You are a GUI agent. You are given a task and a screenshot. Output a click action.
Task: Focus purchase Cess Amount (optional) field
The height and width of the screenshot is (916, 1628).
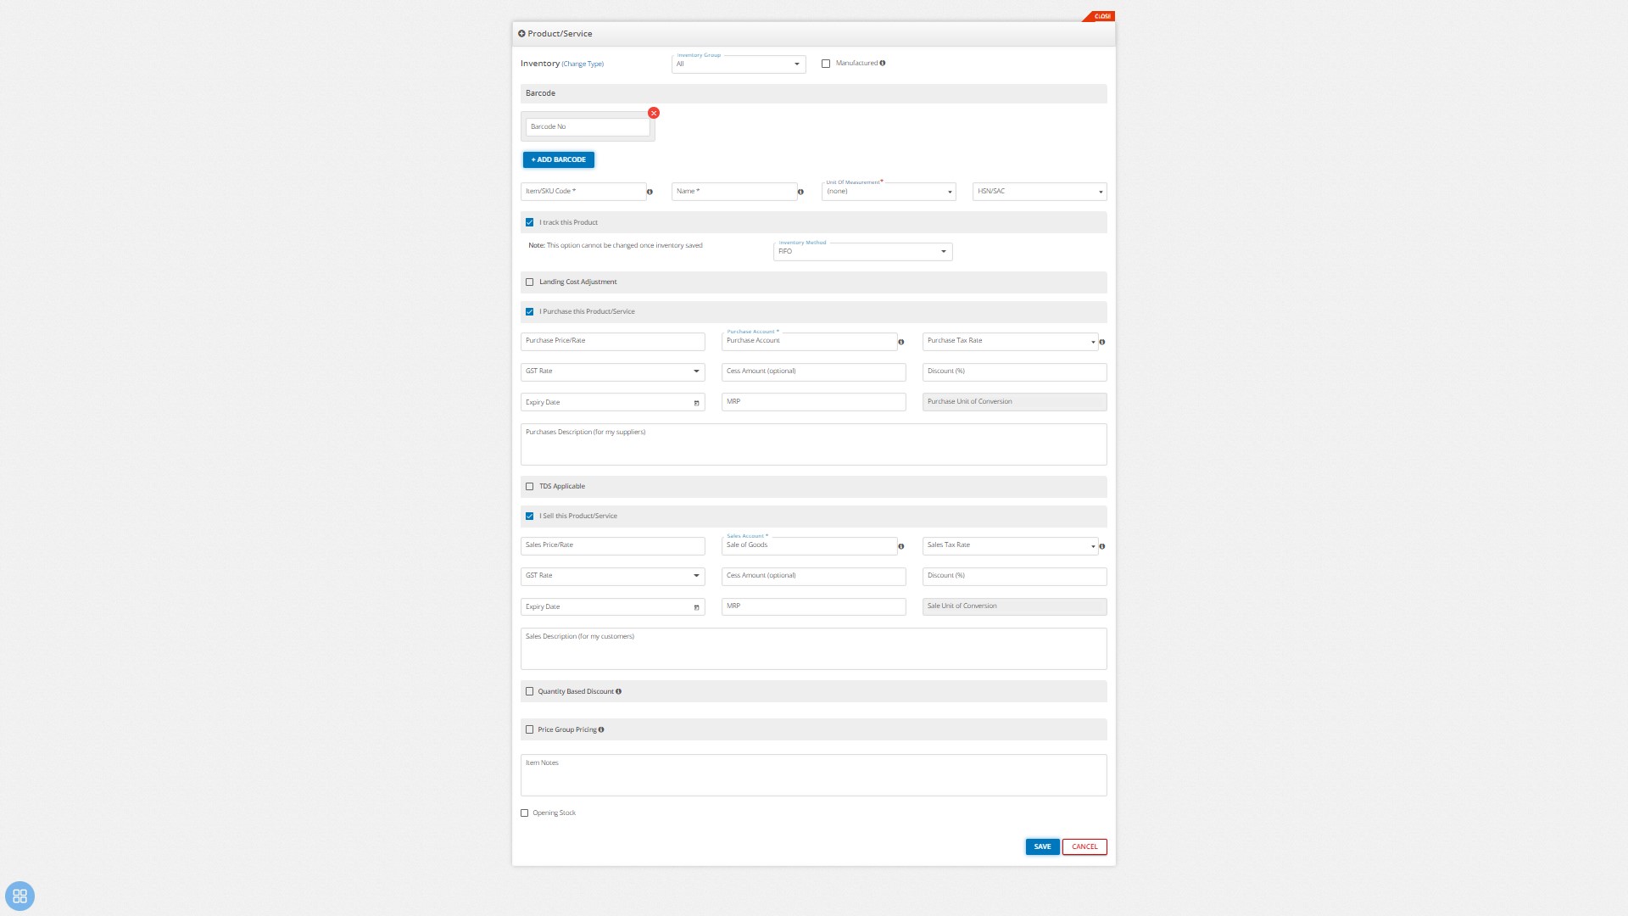pos(814,371)
